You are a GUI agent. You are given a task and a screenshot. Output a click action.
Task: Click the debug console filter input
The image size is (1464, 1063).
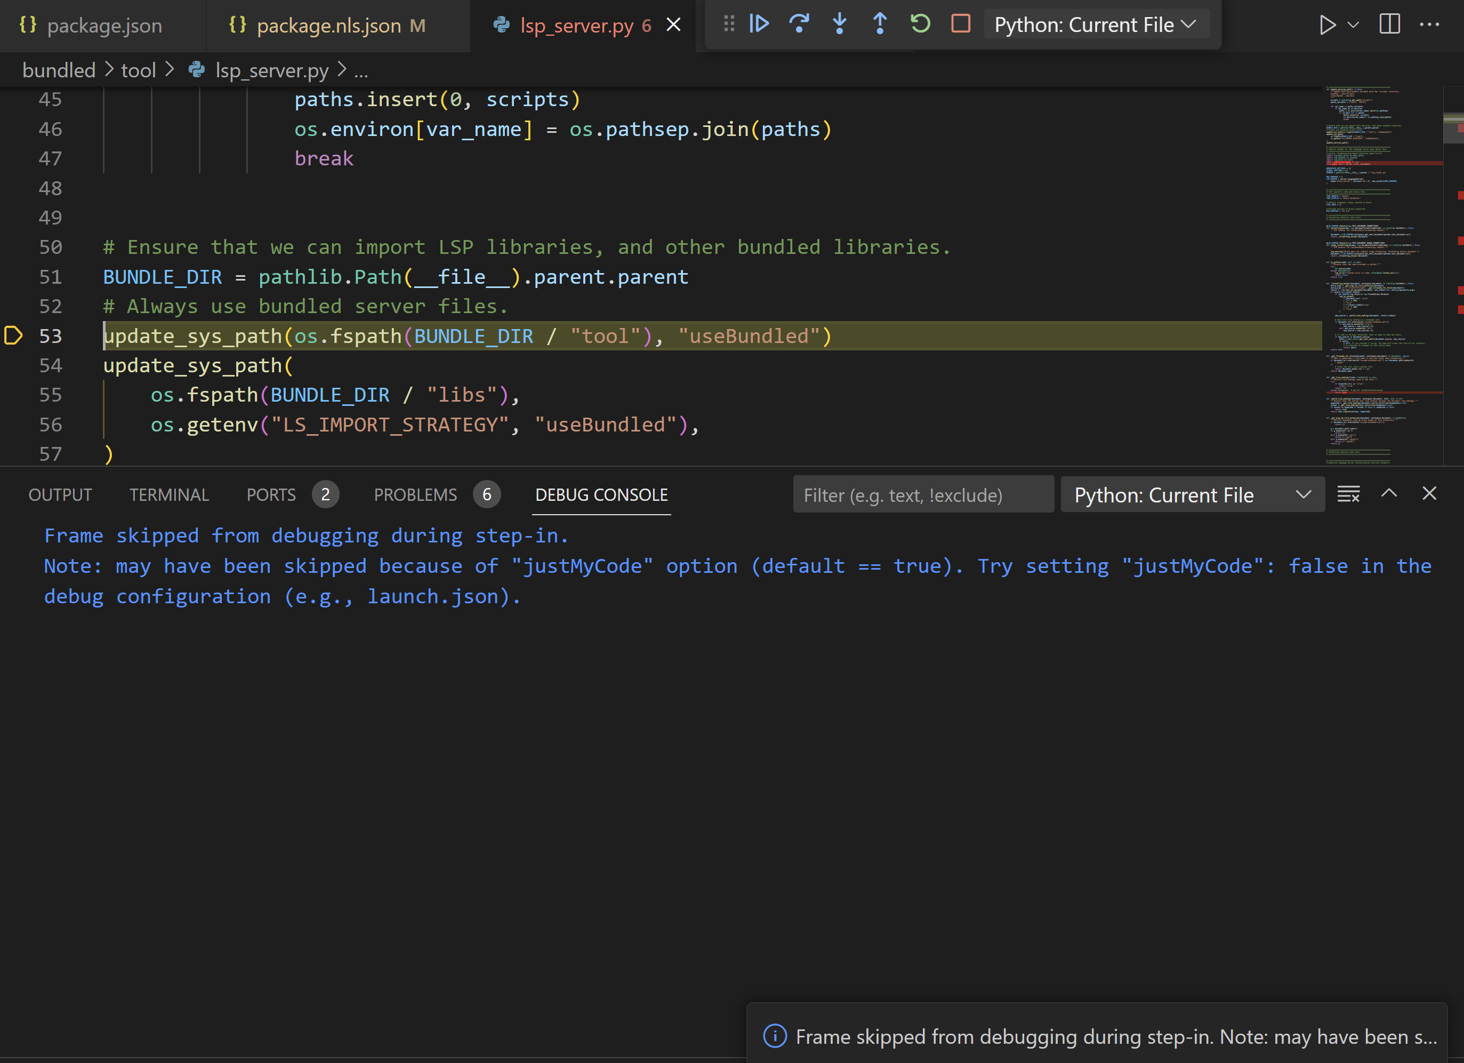coord(922,495)
